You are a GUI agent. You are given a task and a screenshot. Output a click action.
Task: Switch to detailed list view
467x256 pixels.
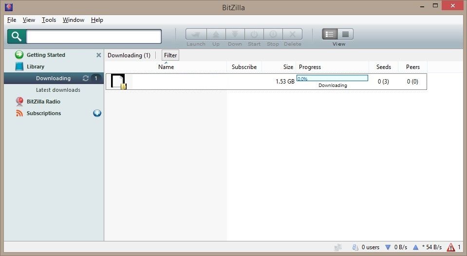[x=330, y=34]
